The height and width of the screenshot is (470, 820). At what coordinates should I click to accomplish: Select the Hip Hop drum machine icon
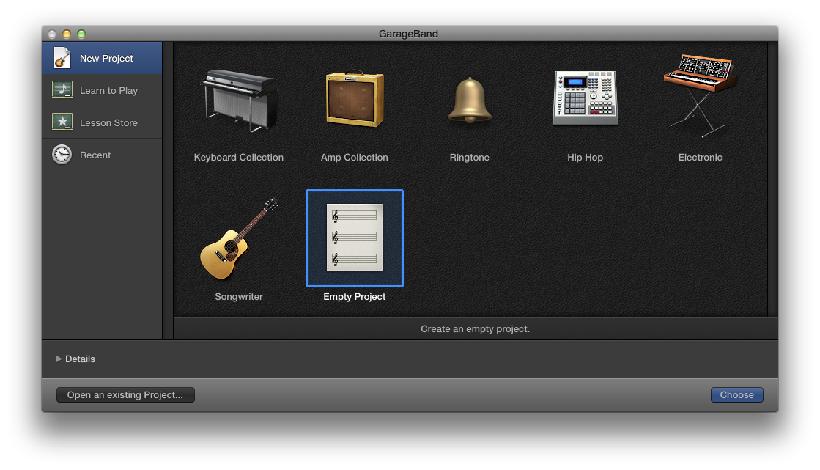click(x=586, y=98)
